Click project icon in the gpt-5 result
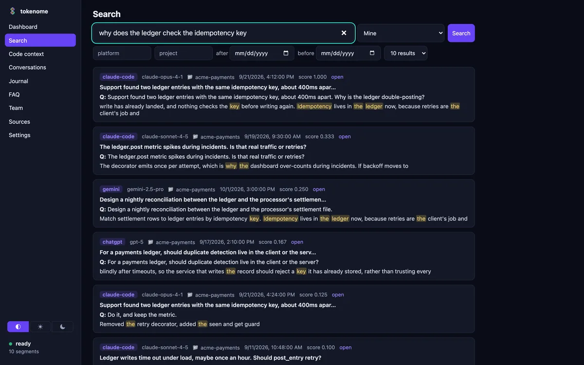The image size is (584, 365). [x=150, y=242]
